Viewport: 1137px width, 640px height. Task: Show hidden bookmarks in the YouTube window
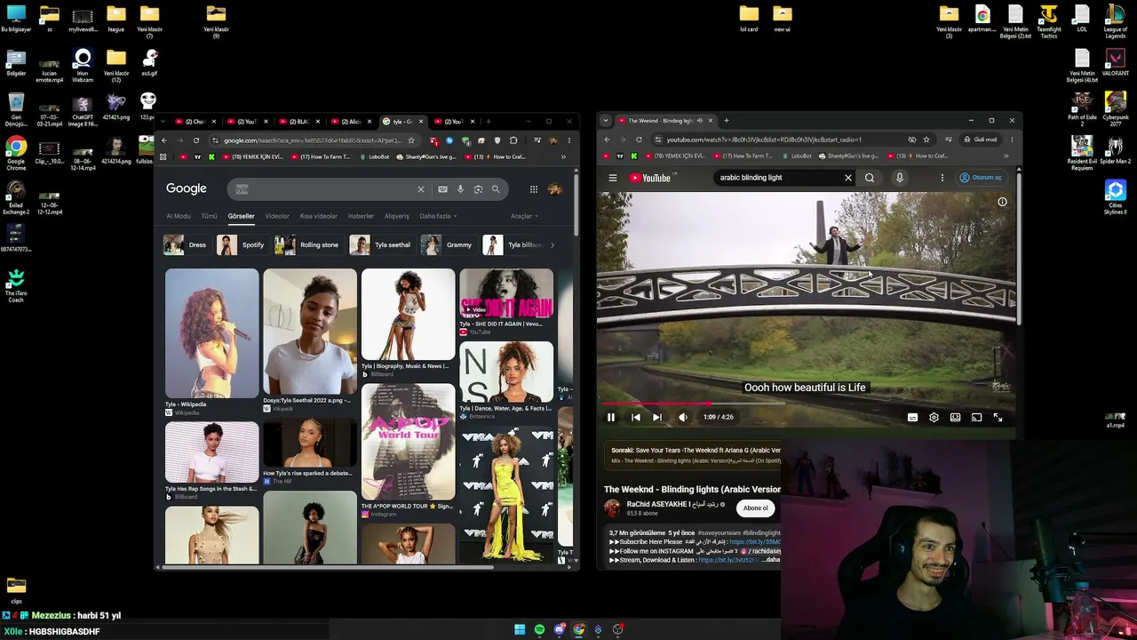click(x=1006, y=156)
